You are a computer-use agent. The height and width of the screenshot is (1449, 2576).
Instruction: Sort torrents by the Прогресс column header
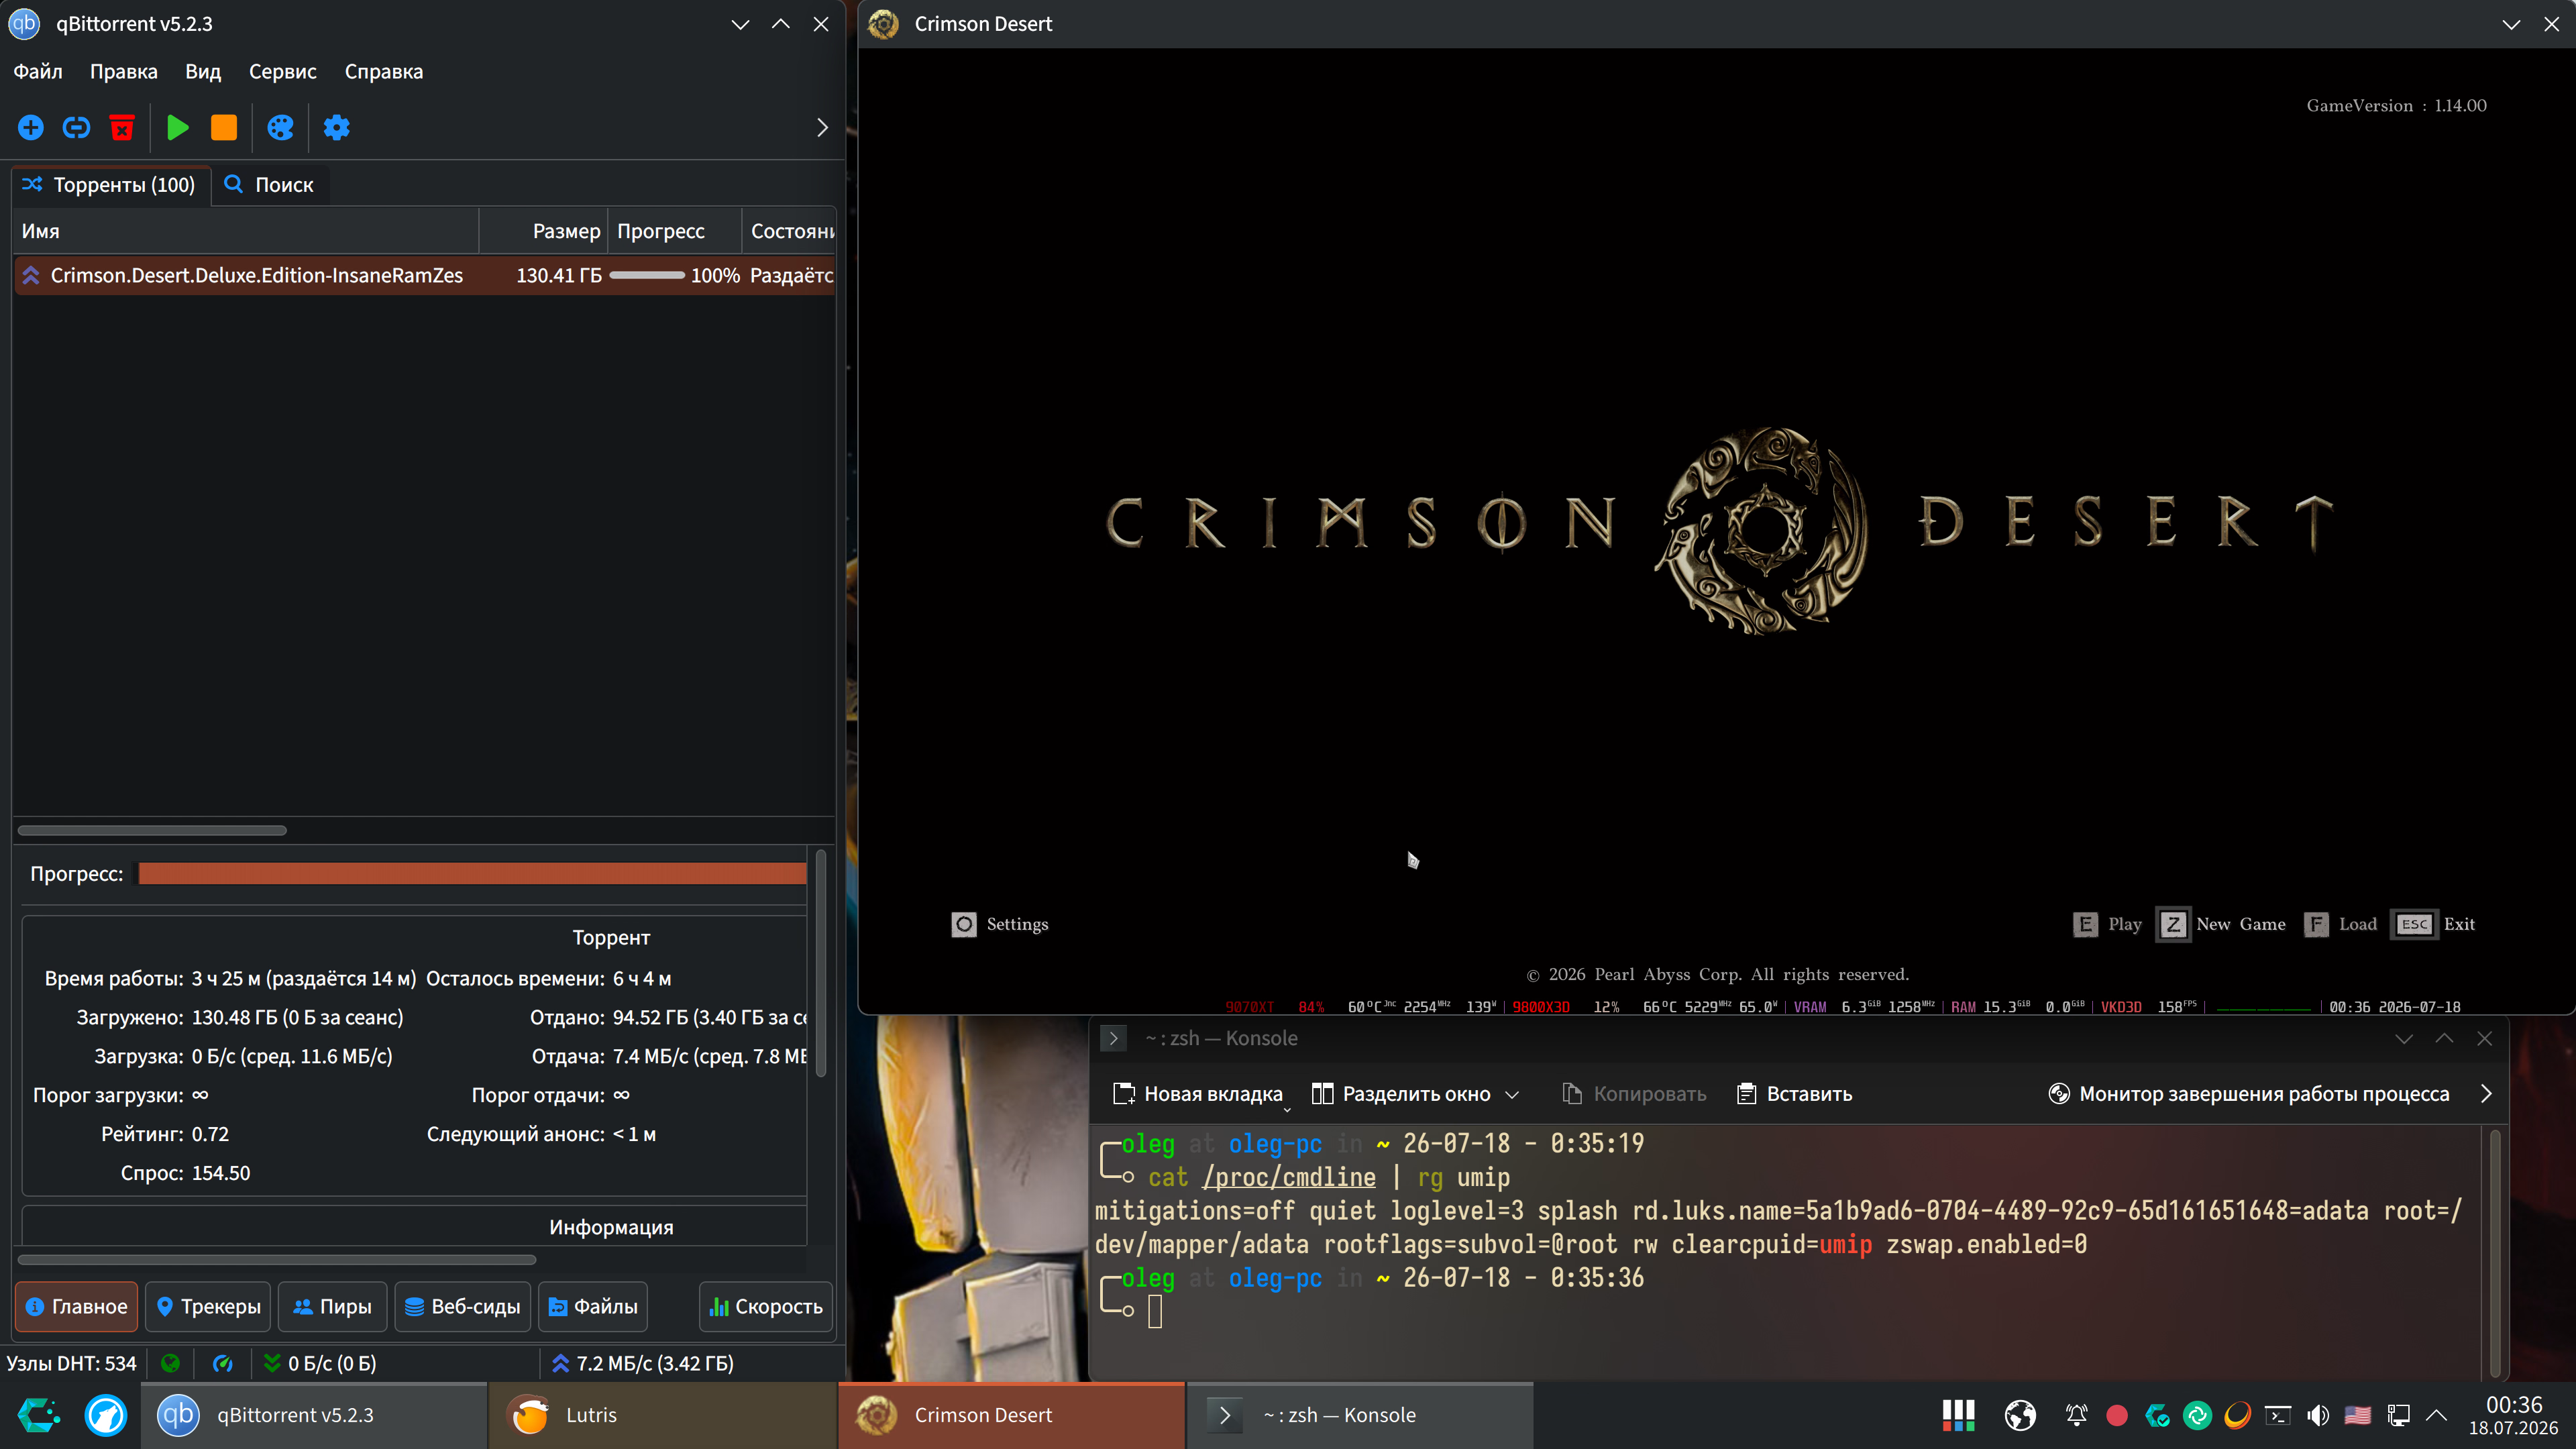(675, 231)
